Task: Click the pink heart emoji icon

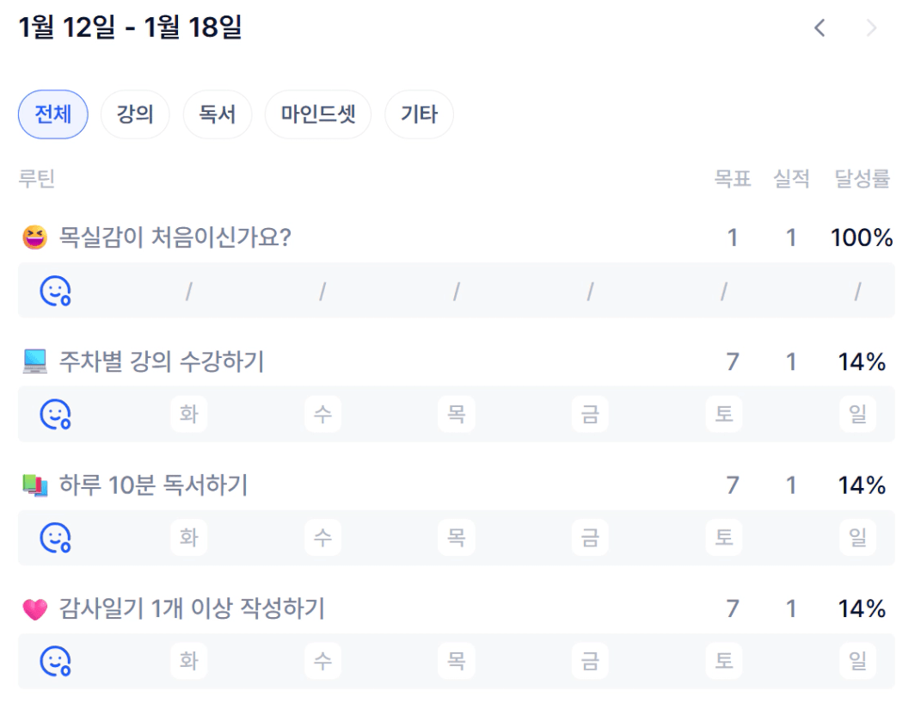Action: tap(34, 609)
